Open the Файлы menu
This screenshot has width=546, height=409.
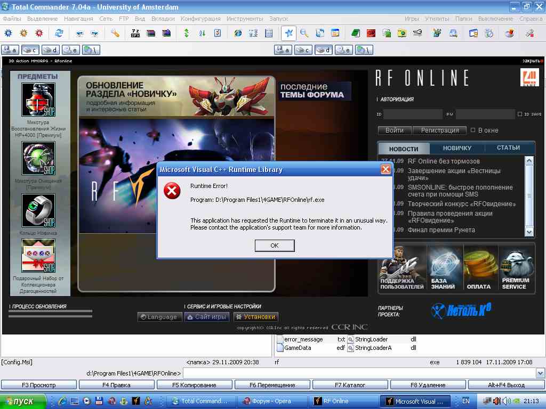12,19
